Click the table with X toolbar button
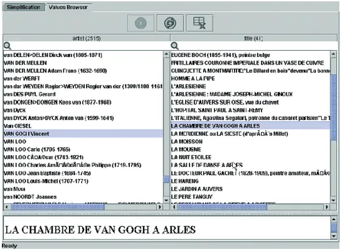Screen dimensions: 340x249 tap(199, 23)
